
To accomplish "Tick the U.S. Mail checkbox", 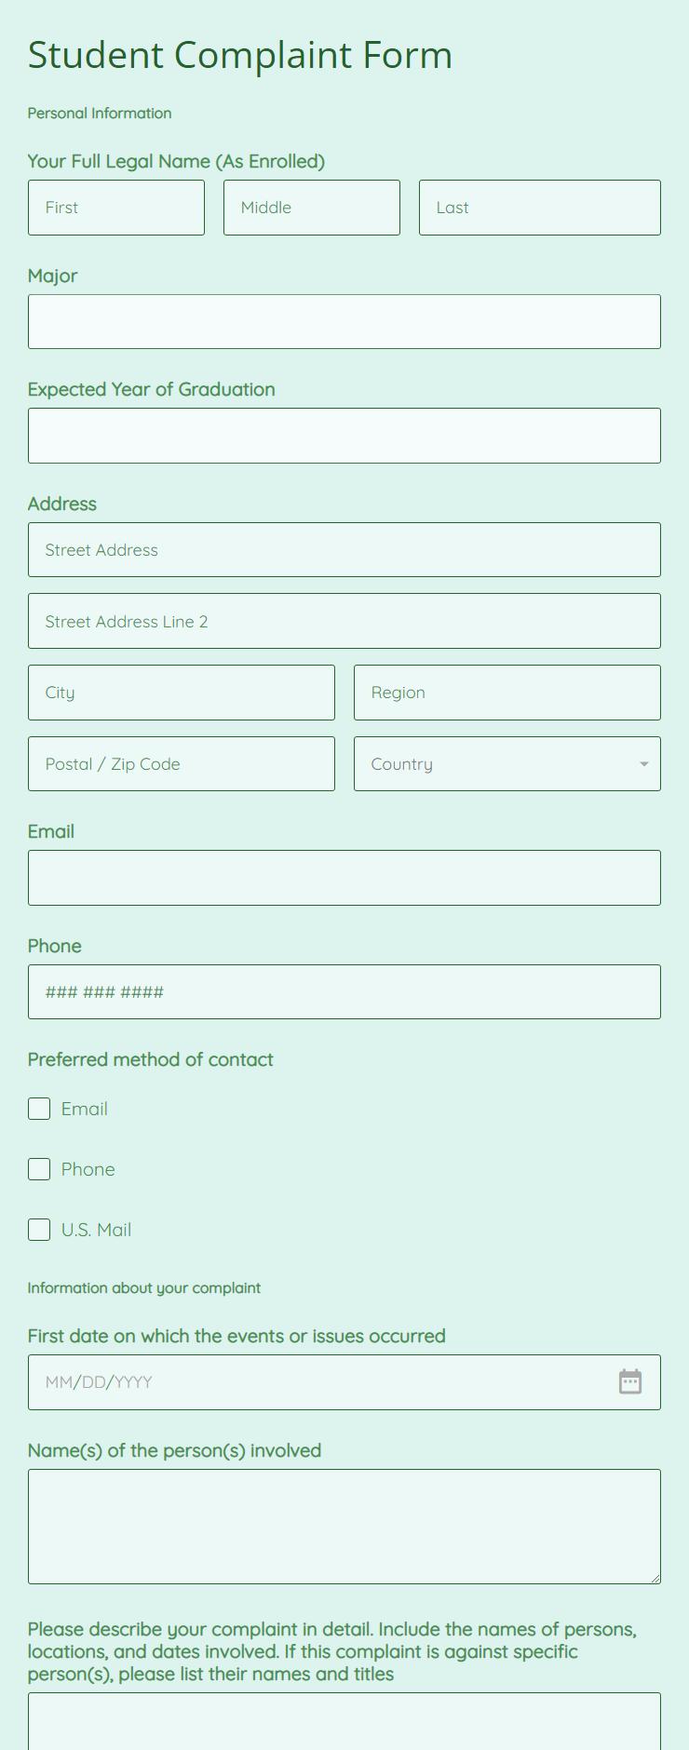I will tap(39, 1230).
